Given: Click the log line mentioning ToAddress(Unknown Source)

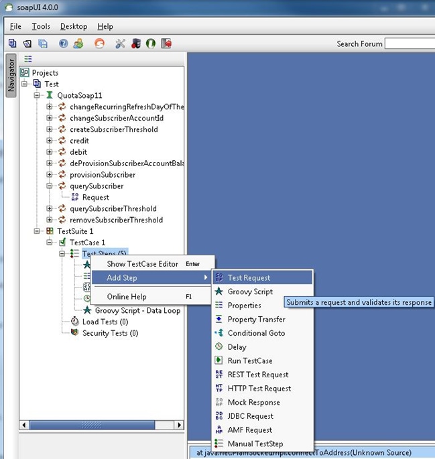Looking at the screenshot, I should click(312, 453).
